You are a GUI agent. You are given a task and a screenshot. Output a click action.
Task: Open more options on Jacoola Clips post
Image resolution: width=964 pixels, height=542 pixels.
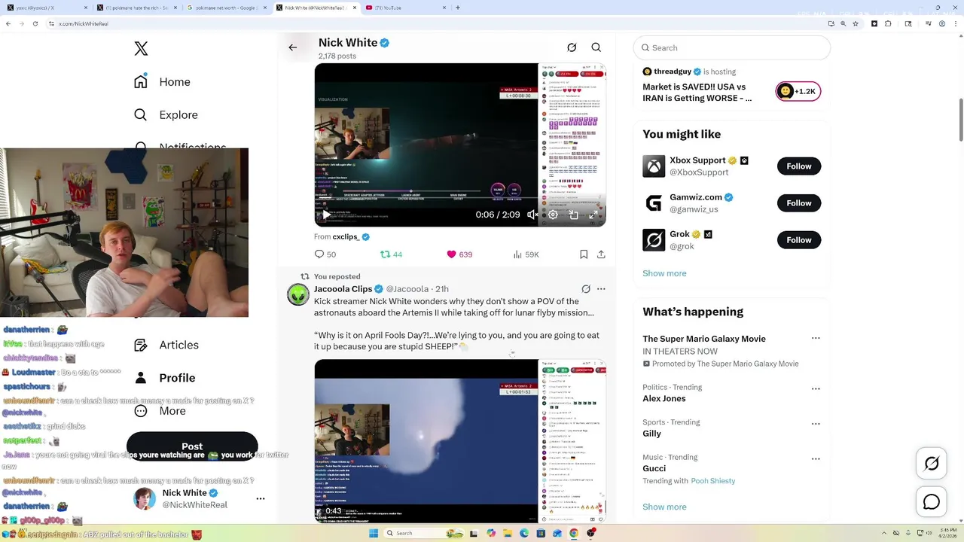[x=601, y=289]
